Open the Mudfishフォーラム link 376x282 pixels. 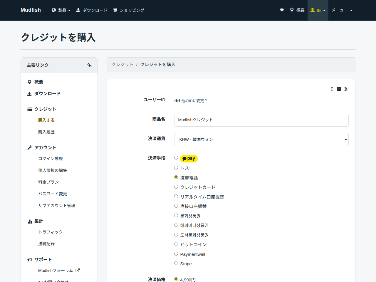(x=56, y=271)
